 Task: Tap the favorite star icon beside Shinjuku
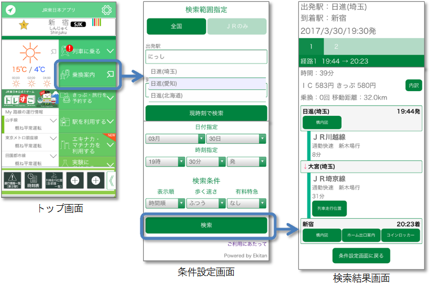coord(24,25)
